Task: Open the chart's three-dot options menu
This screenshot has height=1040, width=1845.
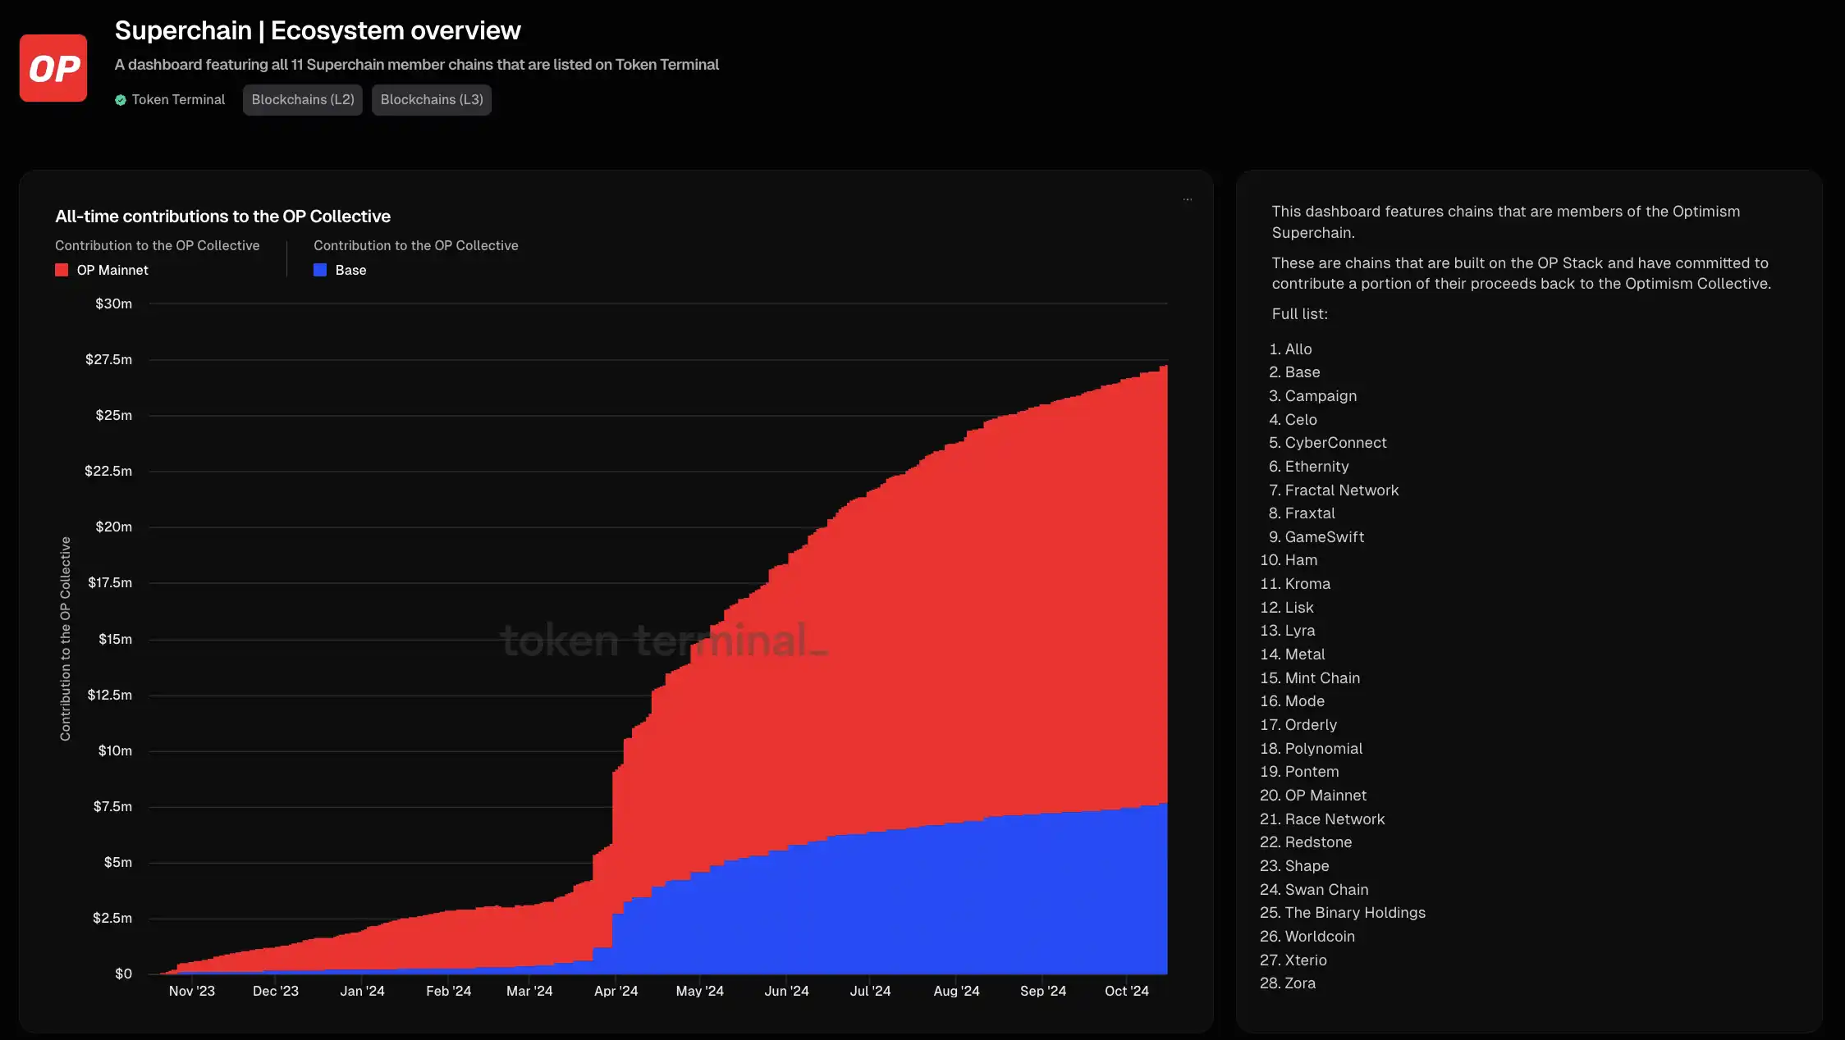Action: 1187,199
